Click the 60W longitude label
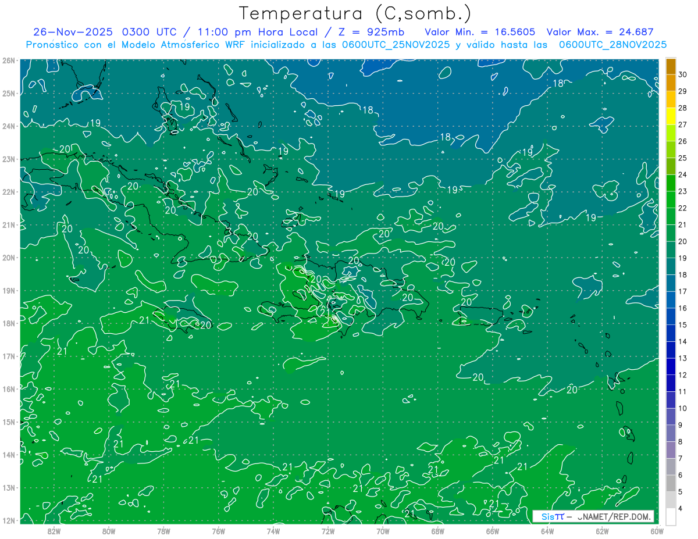This screenshot has height=539, width=698. (657, 531)
